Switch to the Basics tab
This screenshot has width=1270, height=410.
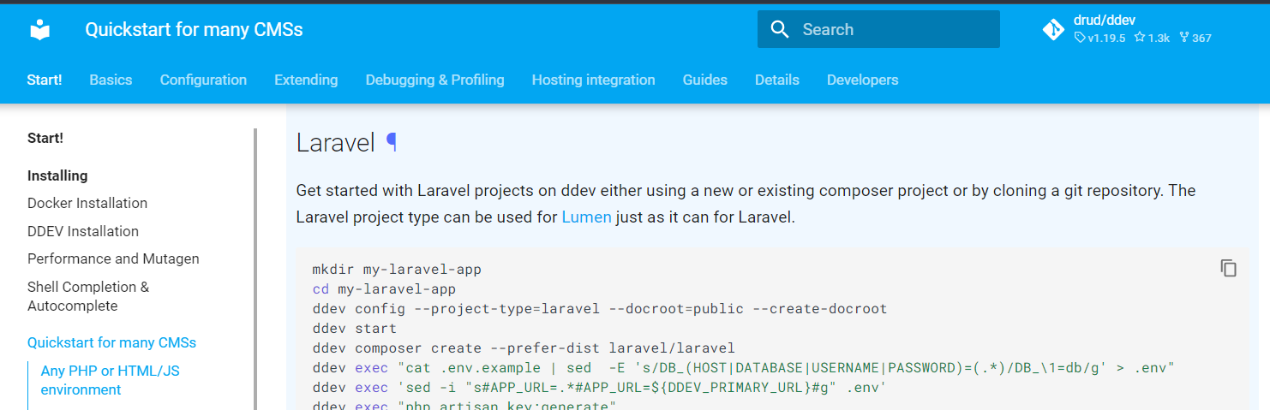111,80
